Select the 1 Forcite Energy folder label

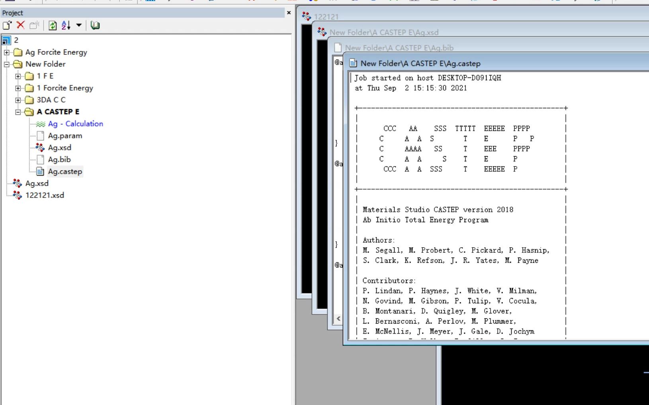(65, 88)
